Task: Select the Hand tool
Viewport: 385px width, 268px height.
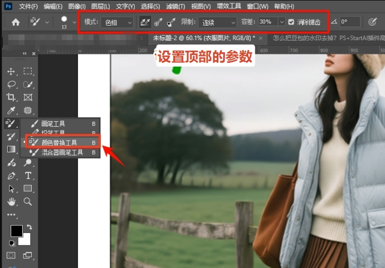Action: pyautogui.click(x=11, y=201)
